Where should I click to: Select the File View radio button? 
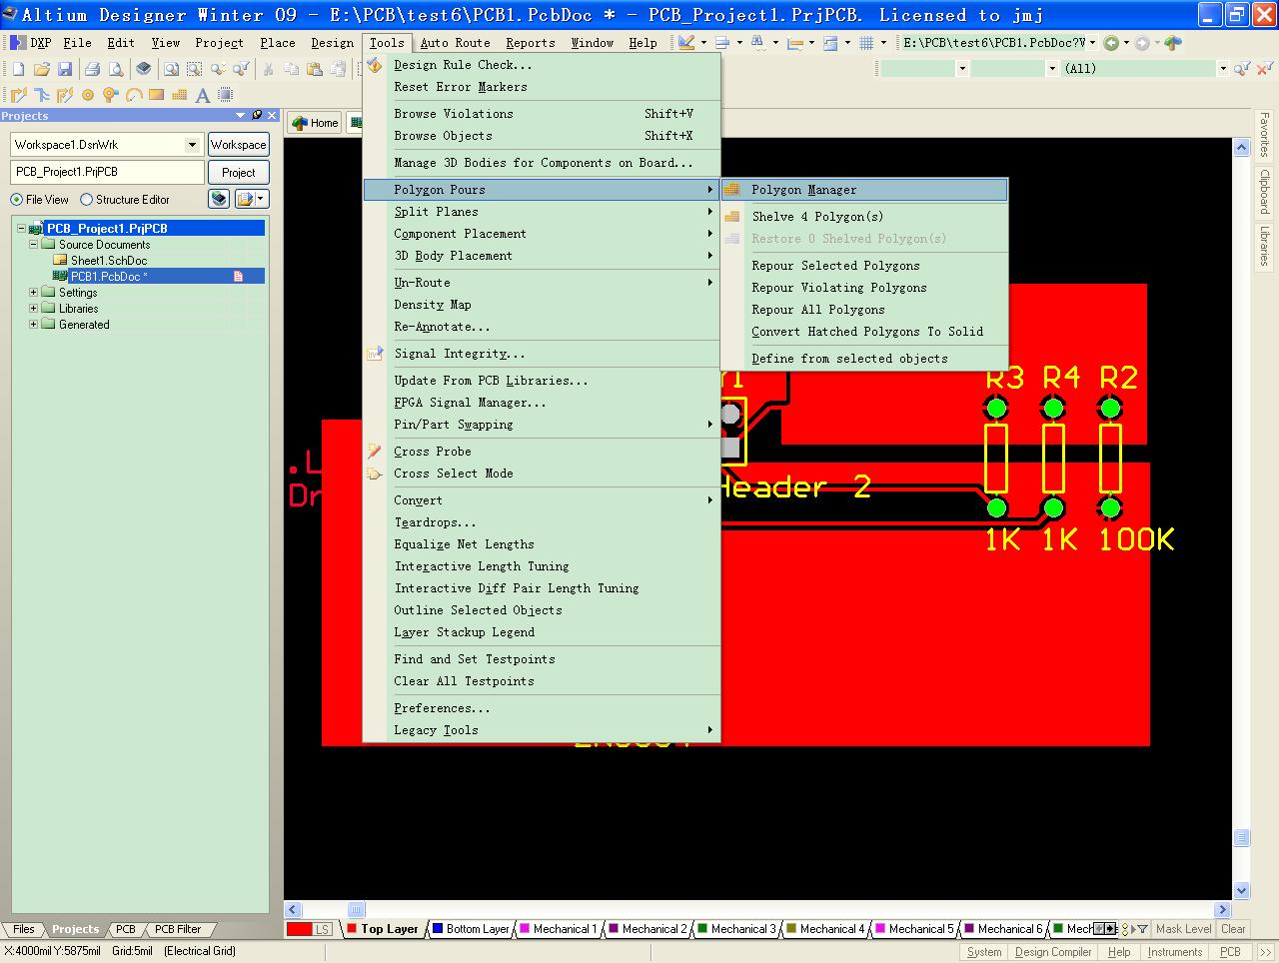tap(16, 200)
